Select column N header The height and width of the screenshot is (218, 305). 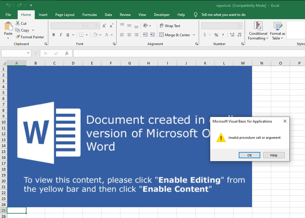pyautogui.click(x=262, y=63)
